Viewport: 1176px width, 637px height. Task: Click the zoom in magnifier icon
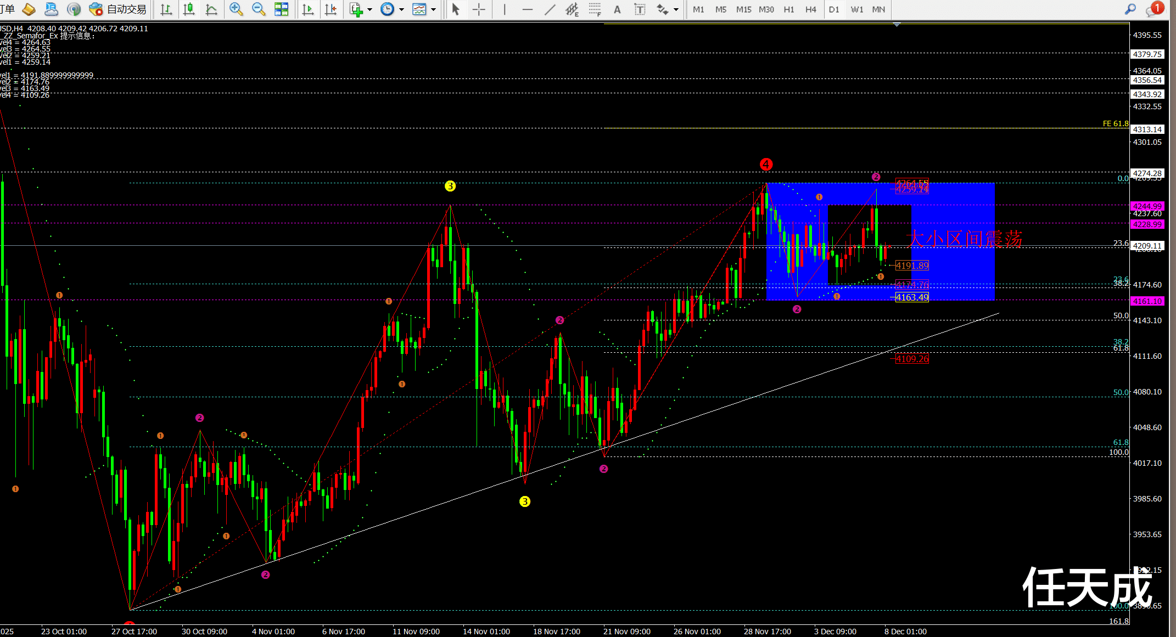click(236, 9)
